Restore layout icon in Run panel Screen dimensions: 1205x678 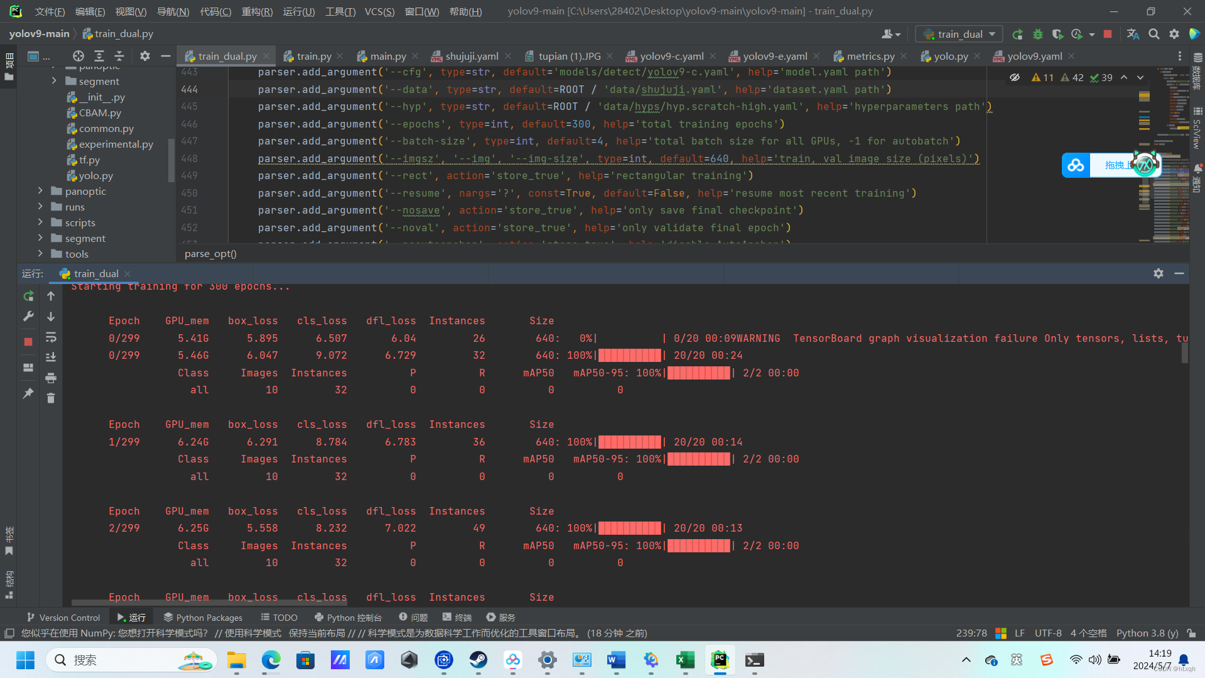(x=28, y=368)
